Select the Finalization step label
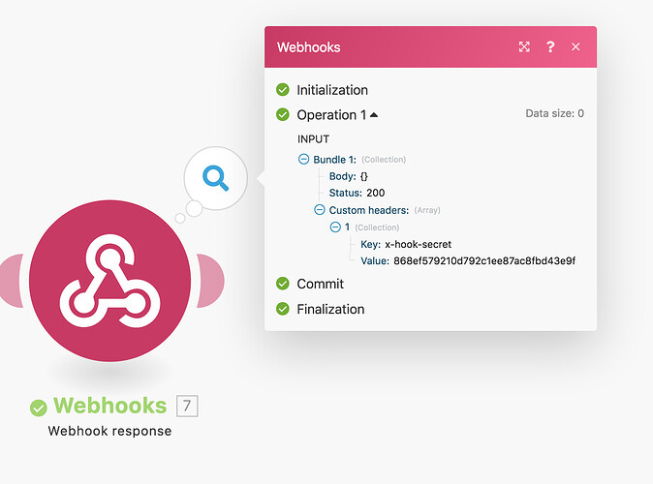The image size is (653, 484). 330,309
